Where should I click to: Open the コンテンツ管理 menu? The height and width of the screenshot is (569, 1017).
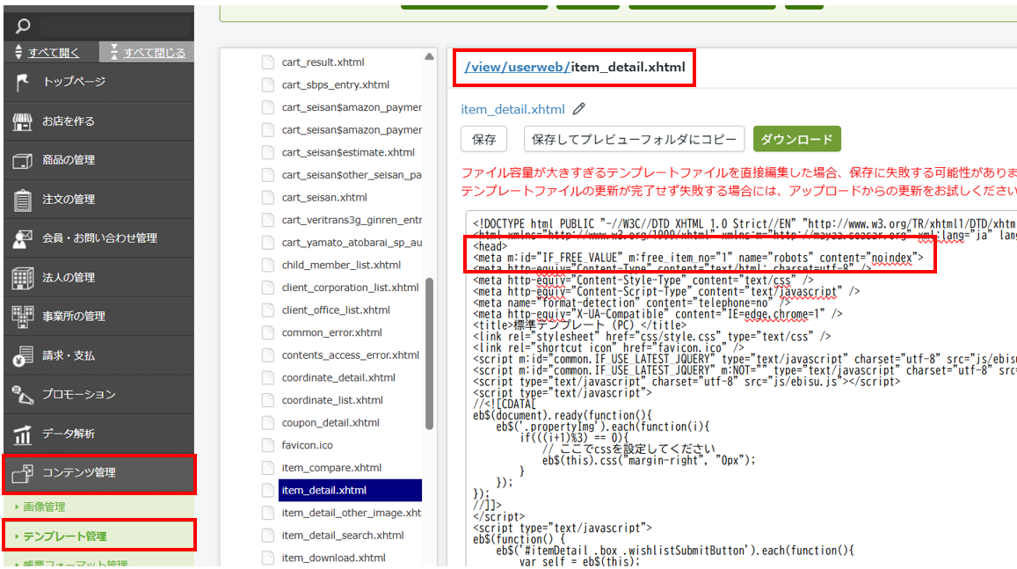98,473
